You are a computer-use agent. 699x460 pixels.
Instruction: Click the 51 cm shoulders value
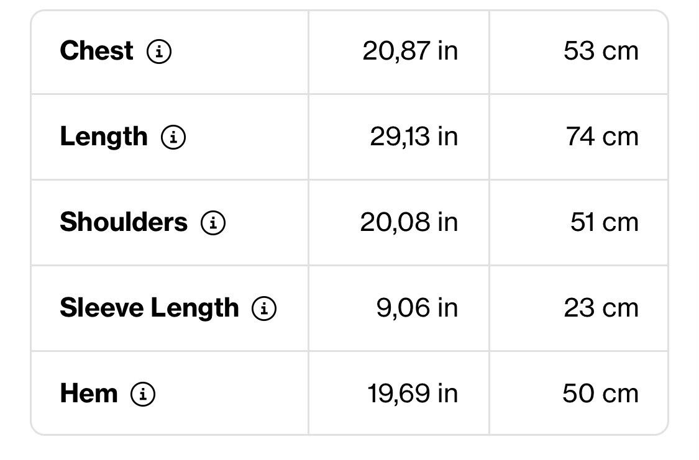pyautogui.click(x=605, y=222)
